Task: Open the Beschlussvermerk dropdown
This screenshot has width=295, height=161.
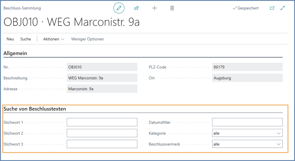Action: [x=247, y=144]
